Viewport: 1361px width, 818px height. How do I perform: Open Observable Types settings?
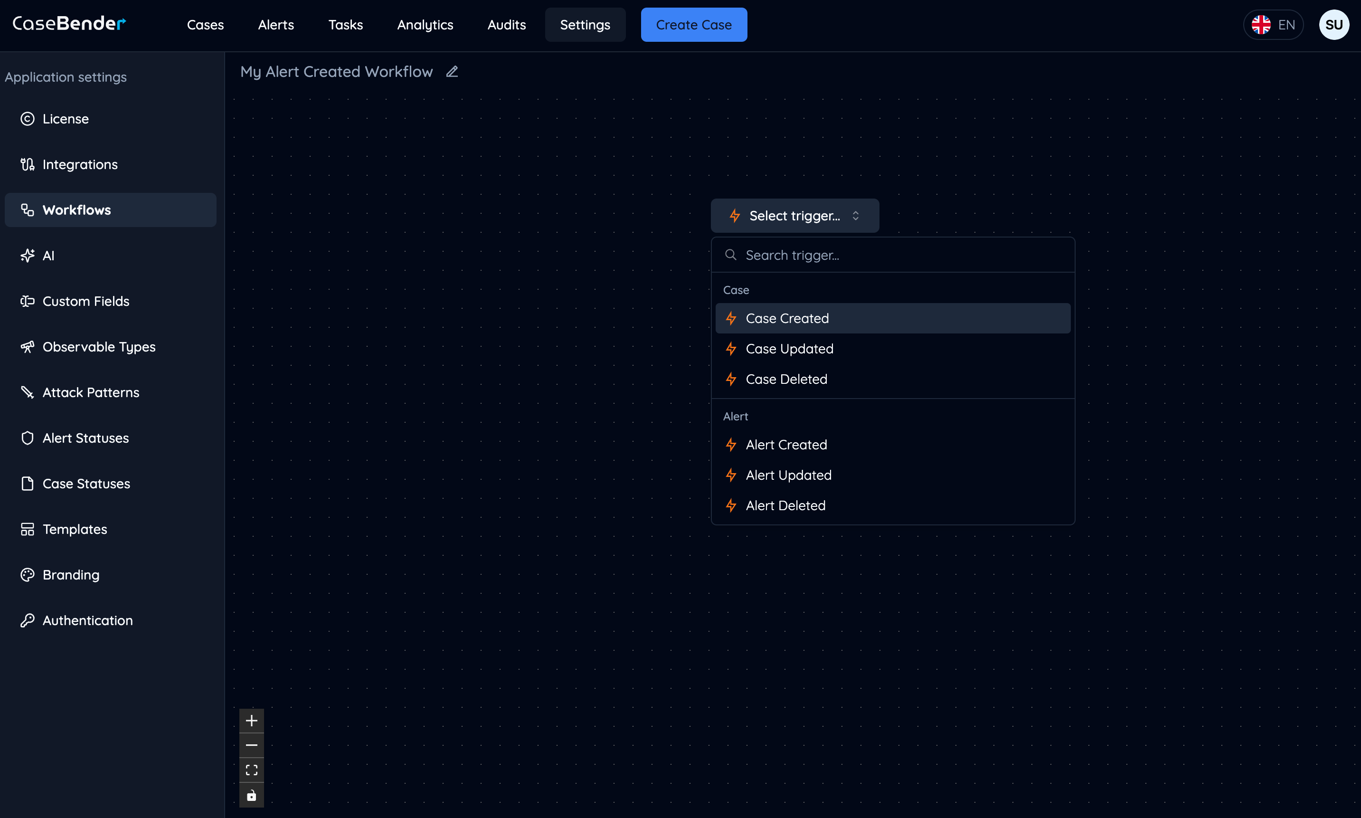pyautogui.click(x=99, y=347)
